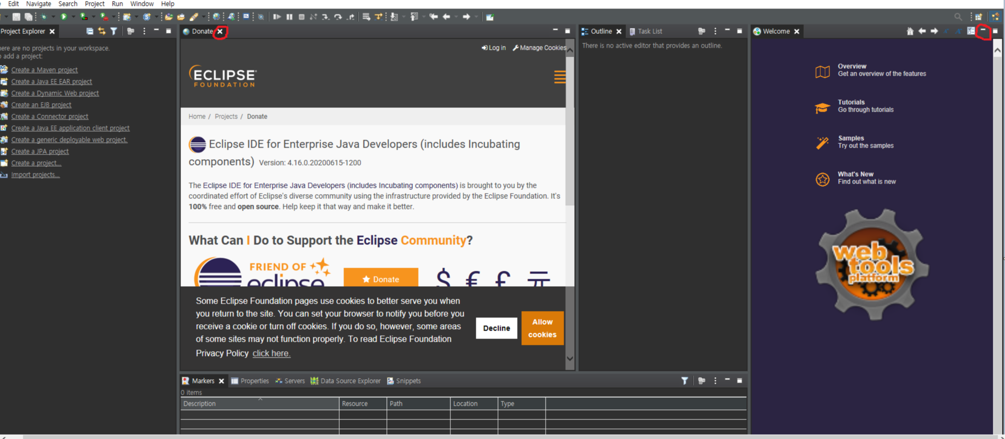
Task: Click the Quick Access magnifier icon
Action: click(x=958, y=17)
